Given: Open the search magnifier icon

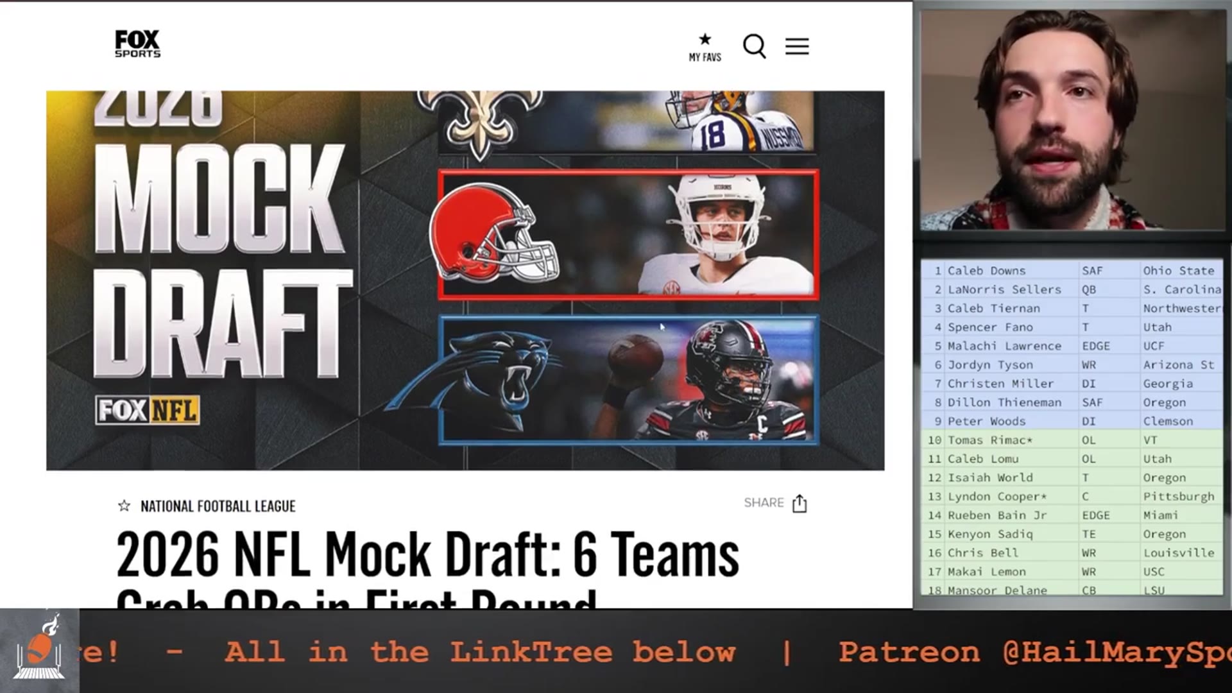Looking at the screenshot, I should (x=755, y=46).
